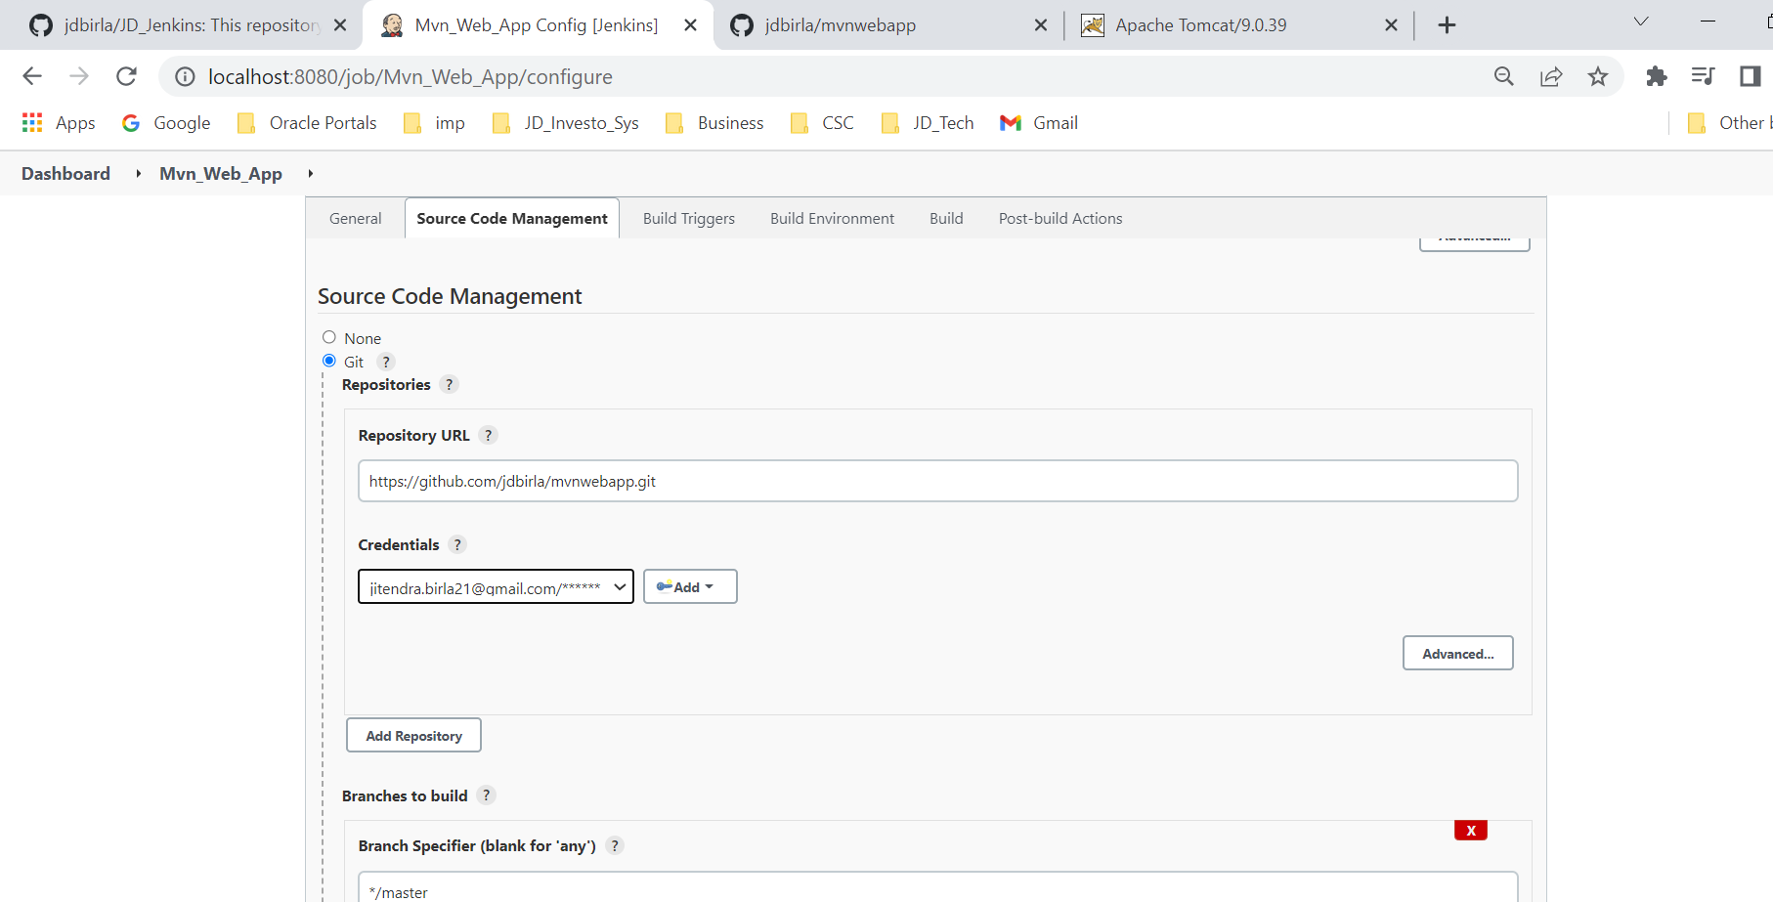
Task: Open help for Branches to build
Action: (x=486, y=795)
